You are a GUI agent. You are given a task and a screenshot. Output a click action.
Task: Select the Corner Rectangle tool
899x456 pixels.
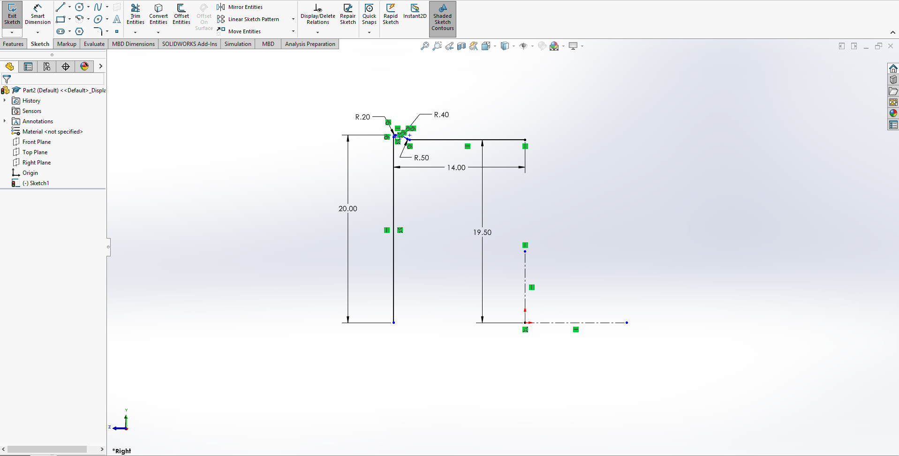pyautogui.click(x=60, y=19)
